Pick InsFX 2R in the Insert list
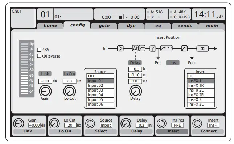The width and height of the screenshot is (234, 144). [x=201, y=95]
